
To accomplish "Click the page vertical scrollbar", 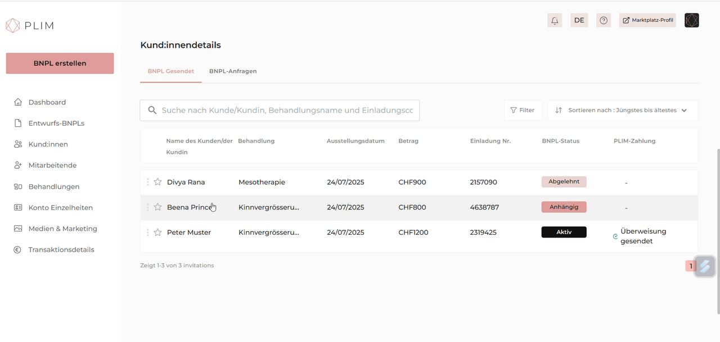I will point(717,231).
